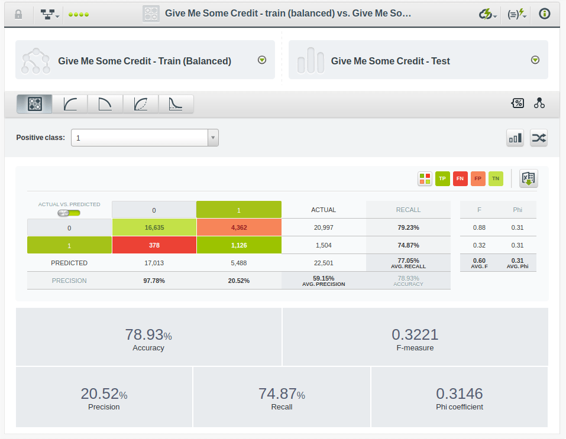The image size is (566, 439).
Task: Select the all-colors matrix swatch
Action: [425, 179]
